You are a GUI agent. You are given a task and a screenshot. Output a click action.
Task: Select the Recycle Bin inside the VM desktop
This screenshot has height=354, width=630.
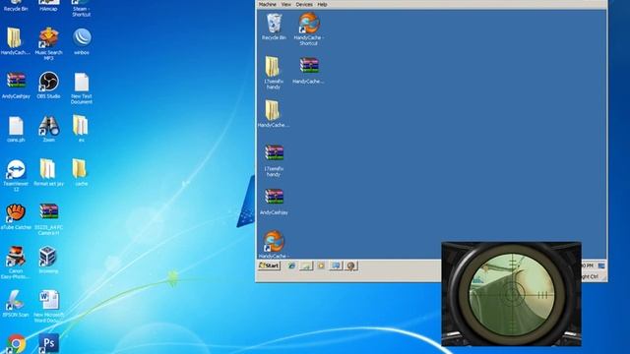pos(274,27)
